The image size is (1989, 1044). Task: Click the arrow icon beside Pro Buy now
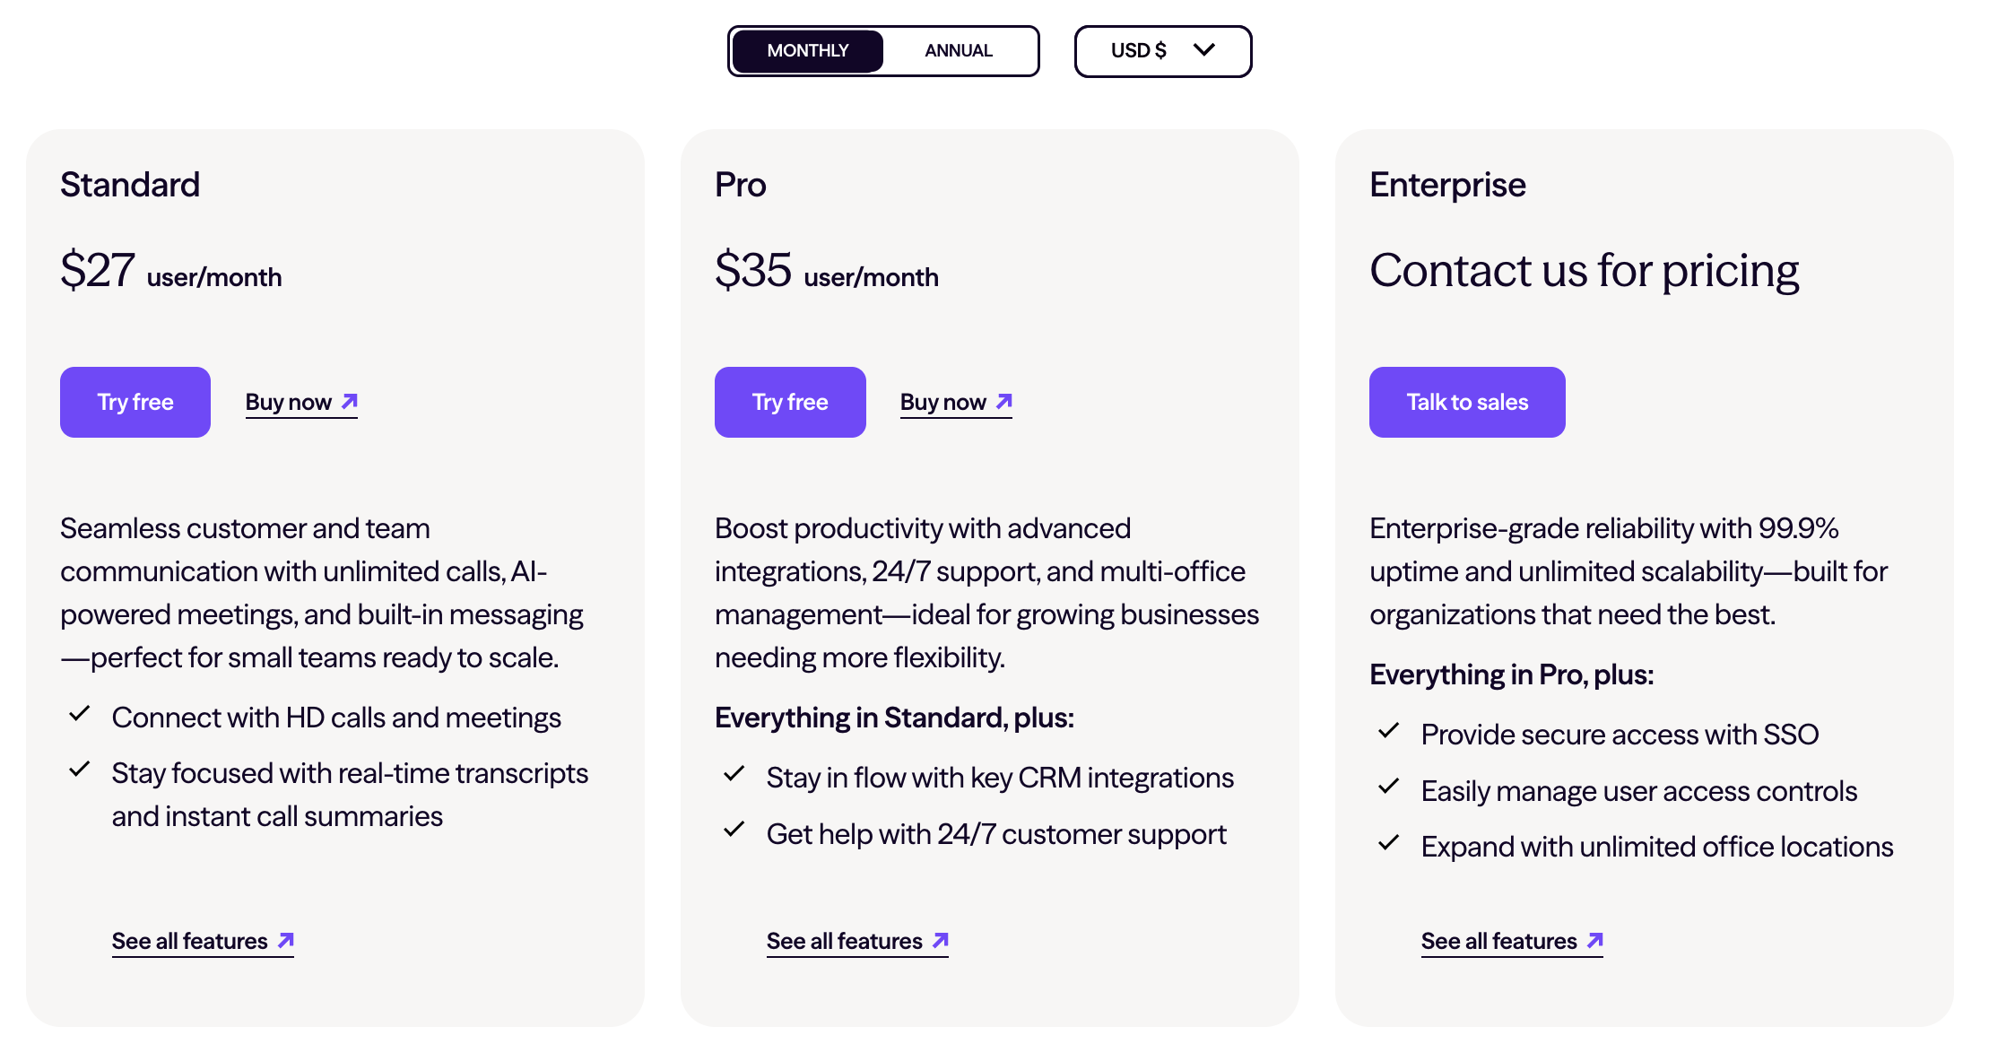tap(1004, 401)
